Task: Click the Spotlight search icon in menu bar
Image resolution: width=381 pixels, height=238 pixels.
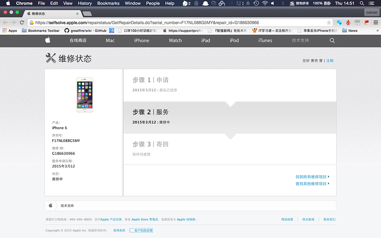Action: 362,3
